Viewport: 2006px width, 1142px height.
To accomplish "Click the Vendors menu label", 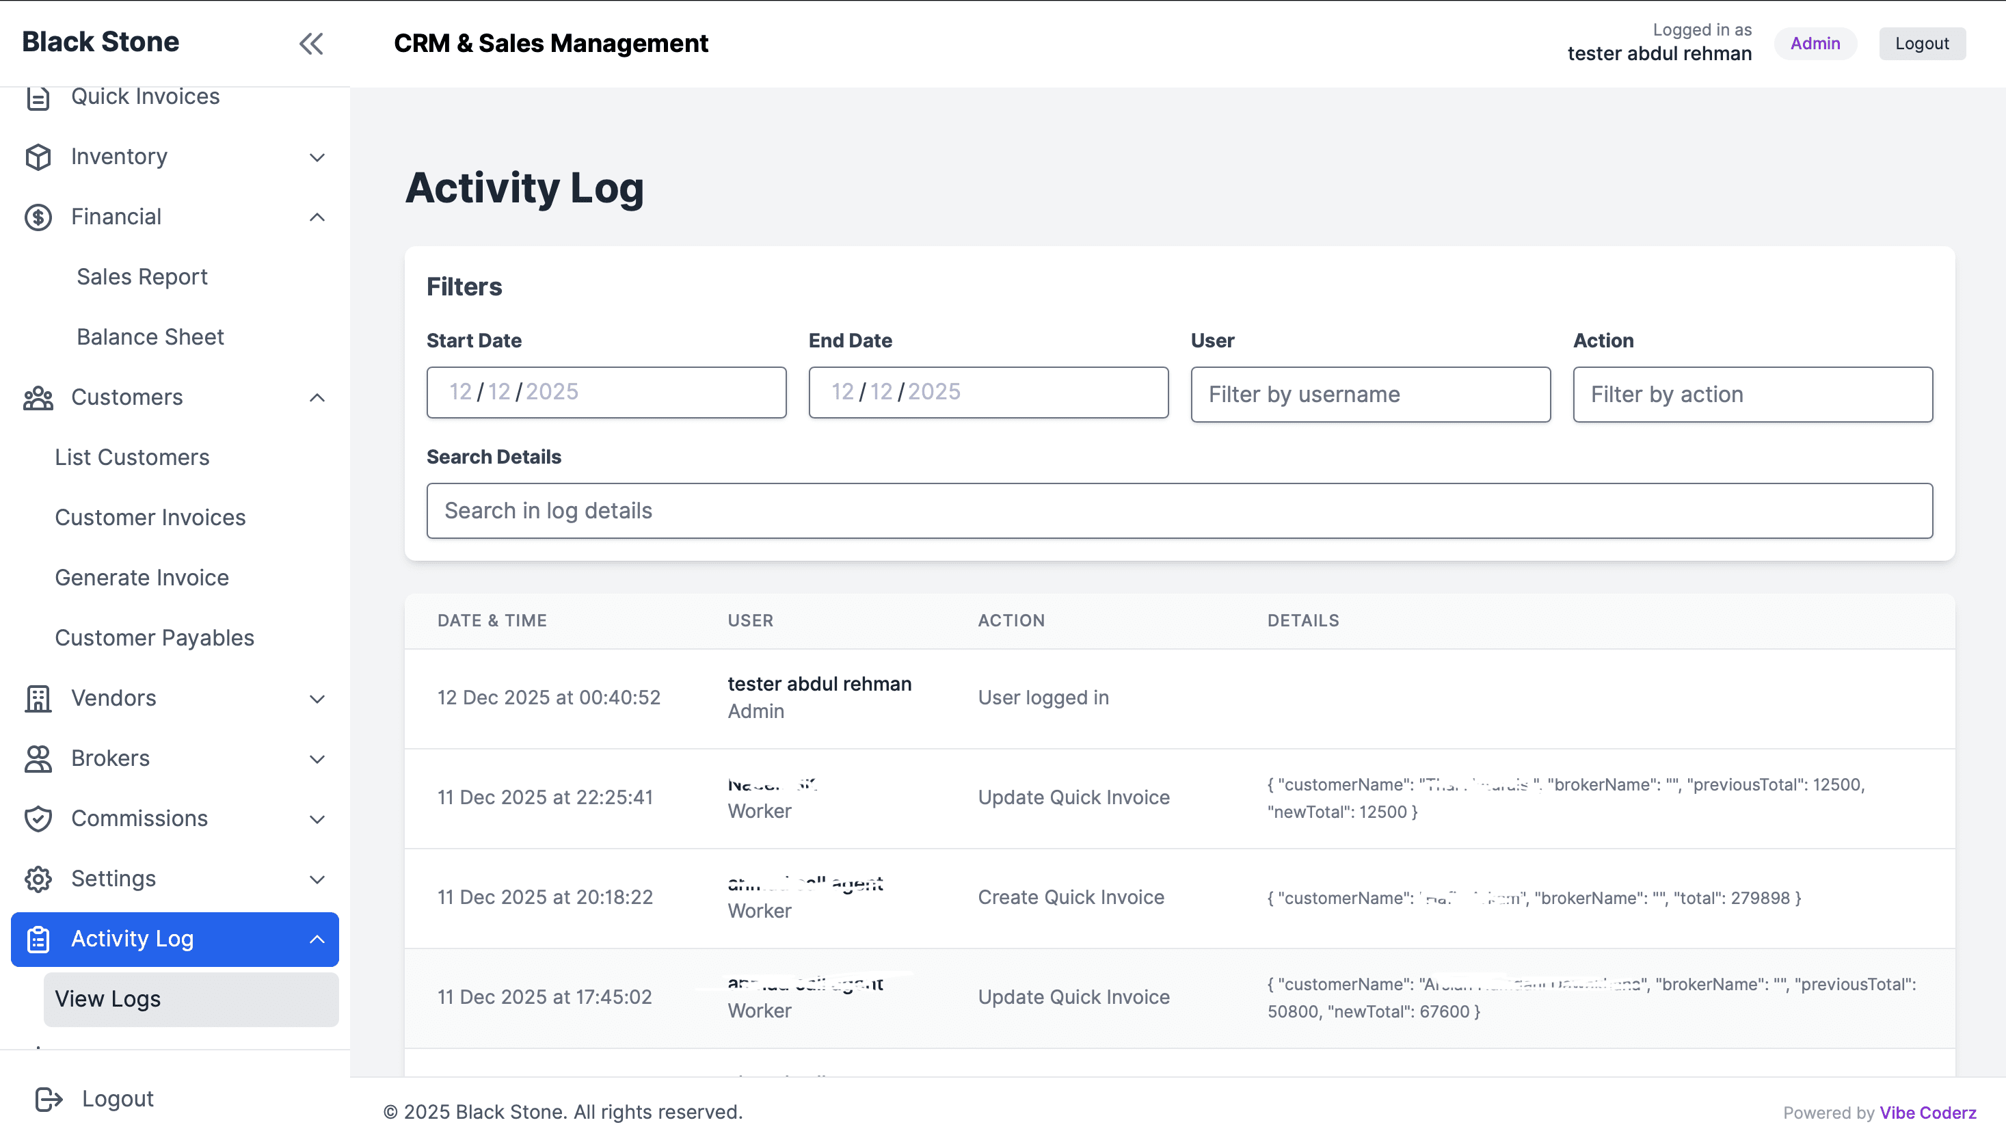I will coord(113,698).
